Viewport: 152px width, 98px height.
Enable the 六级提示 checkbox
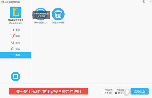click(x=103, y=90)
